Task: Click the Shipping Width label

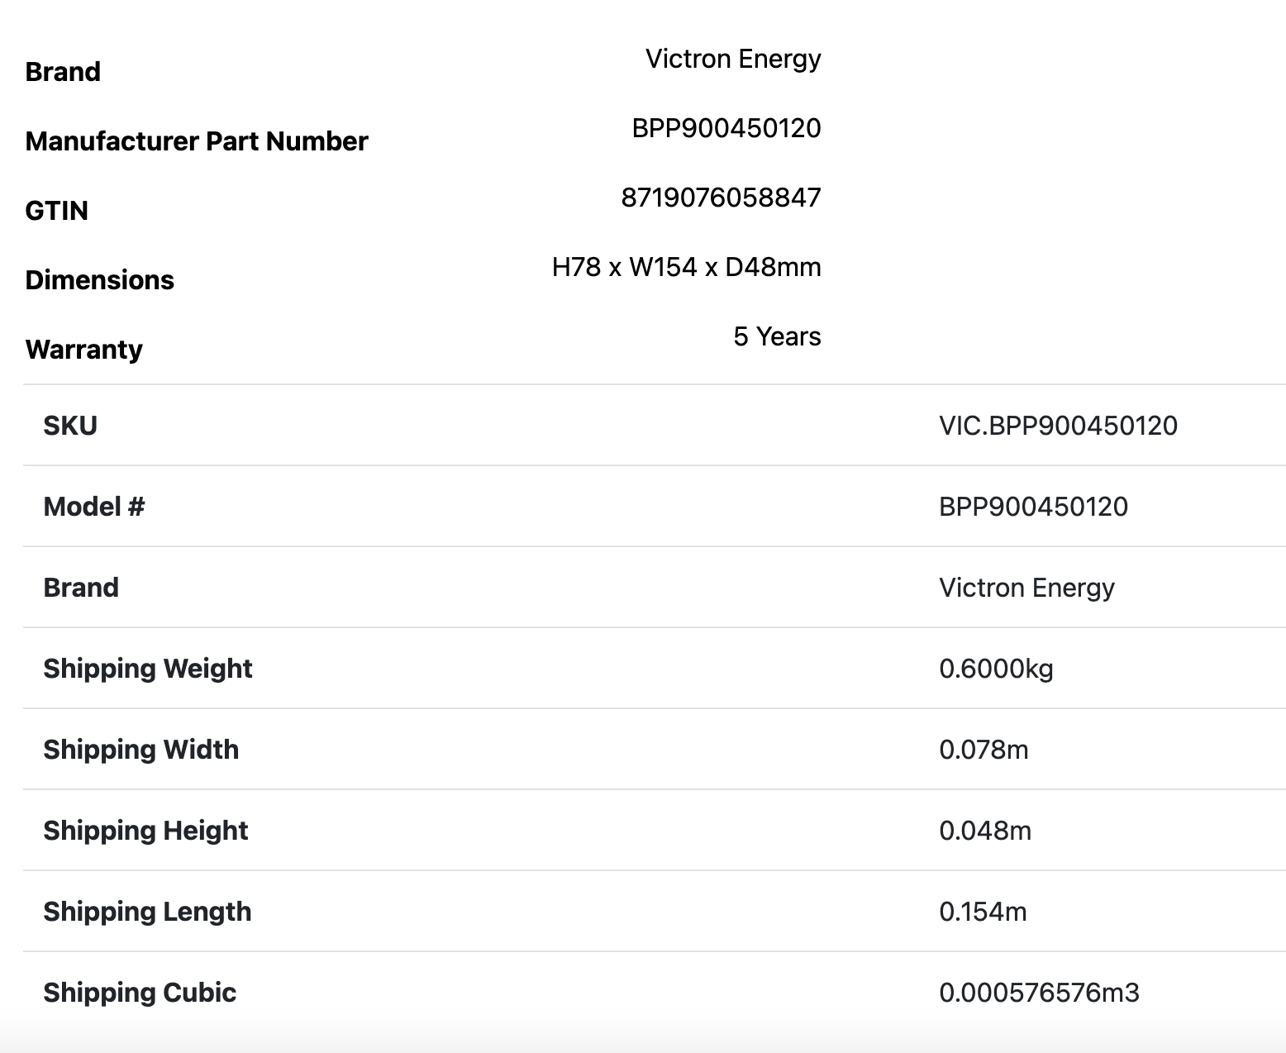Action: pyautogui.click(x=141, y=750)
